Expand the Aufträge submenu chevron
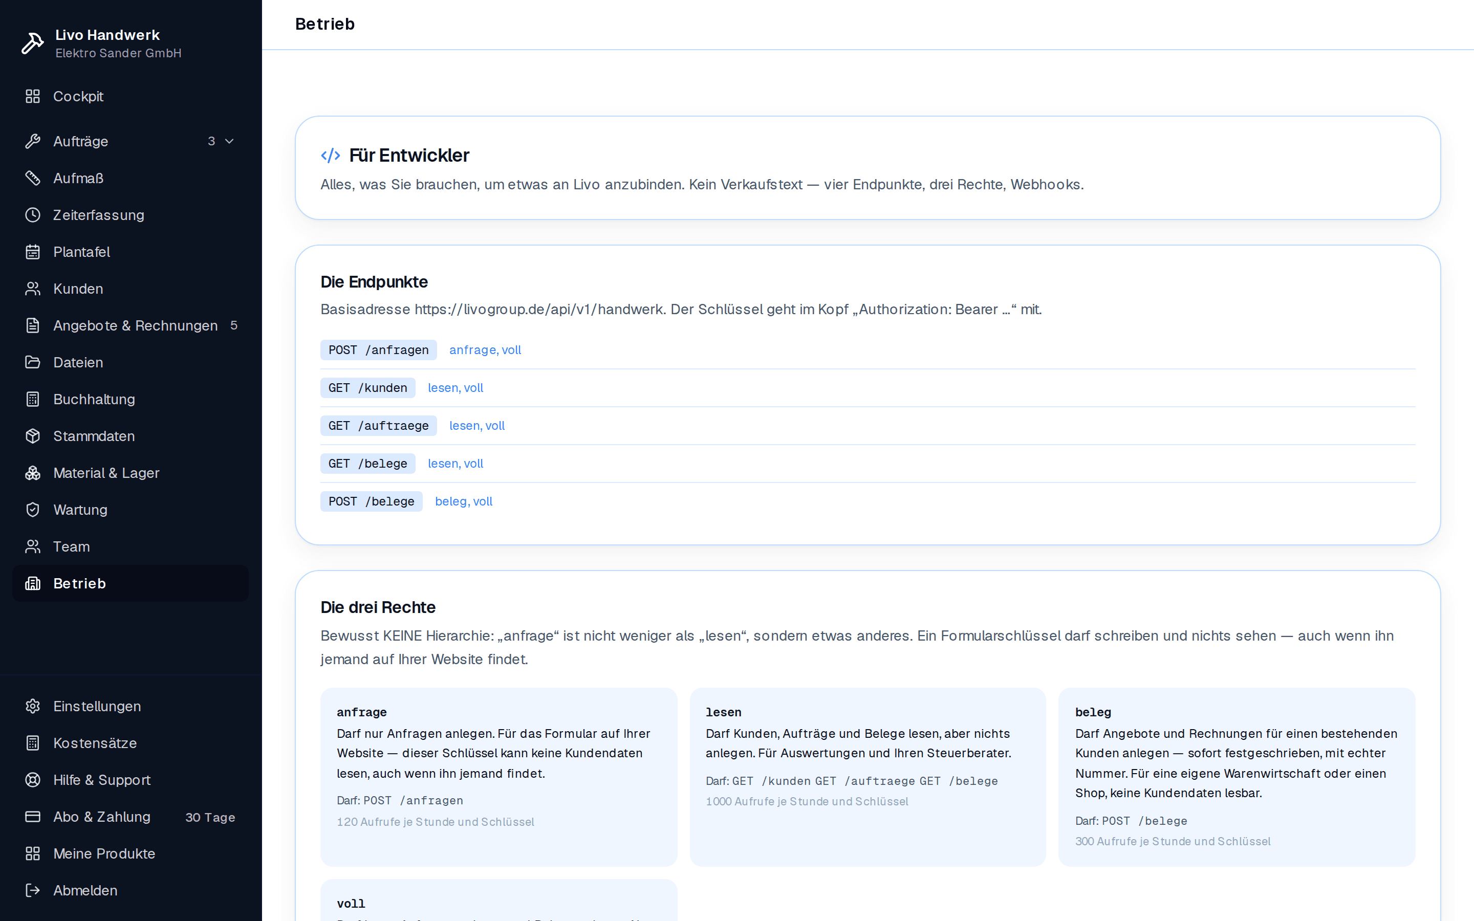The image size is (1474, 921). tap(230, 141)
